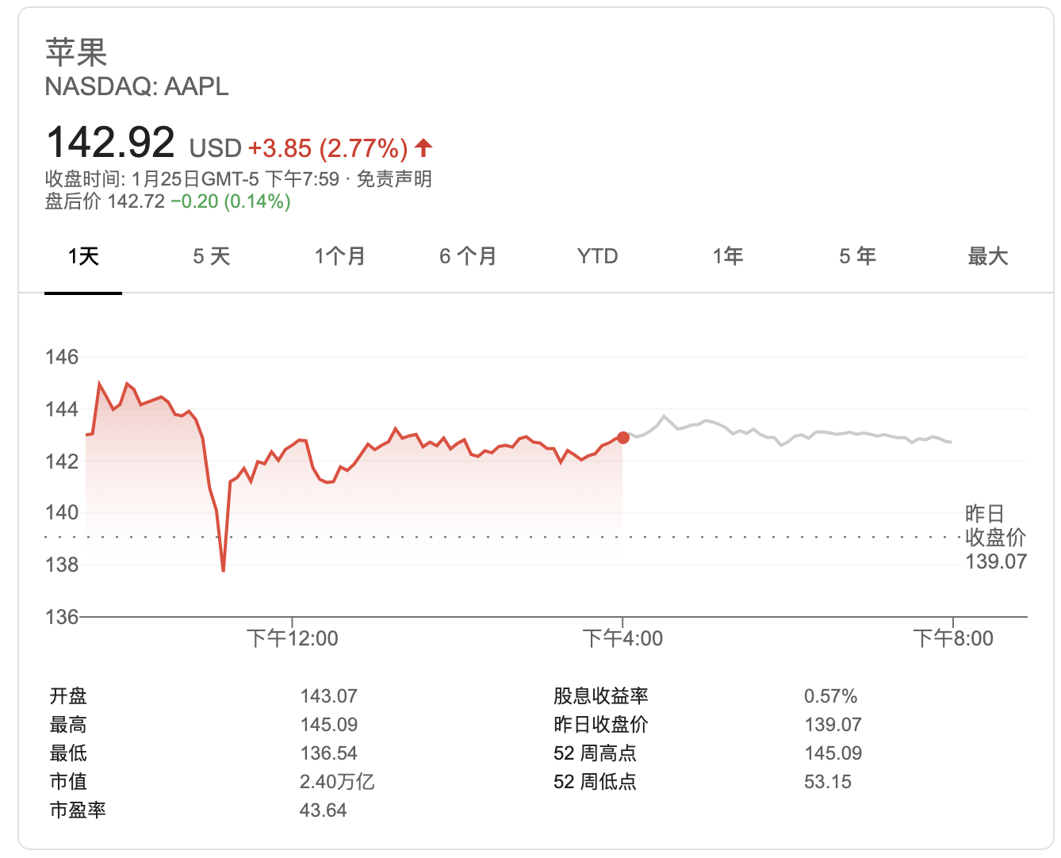Click the 昨日收盘价 139.07 chart label

tap(995, 538)
